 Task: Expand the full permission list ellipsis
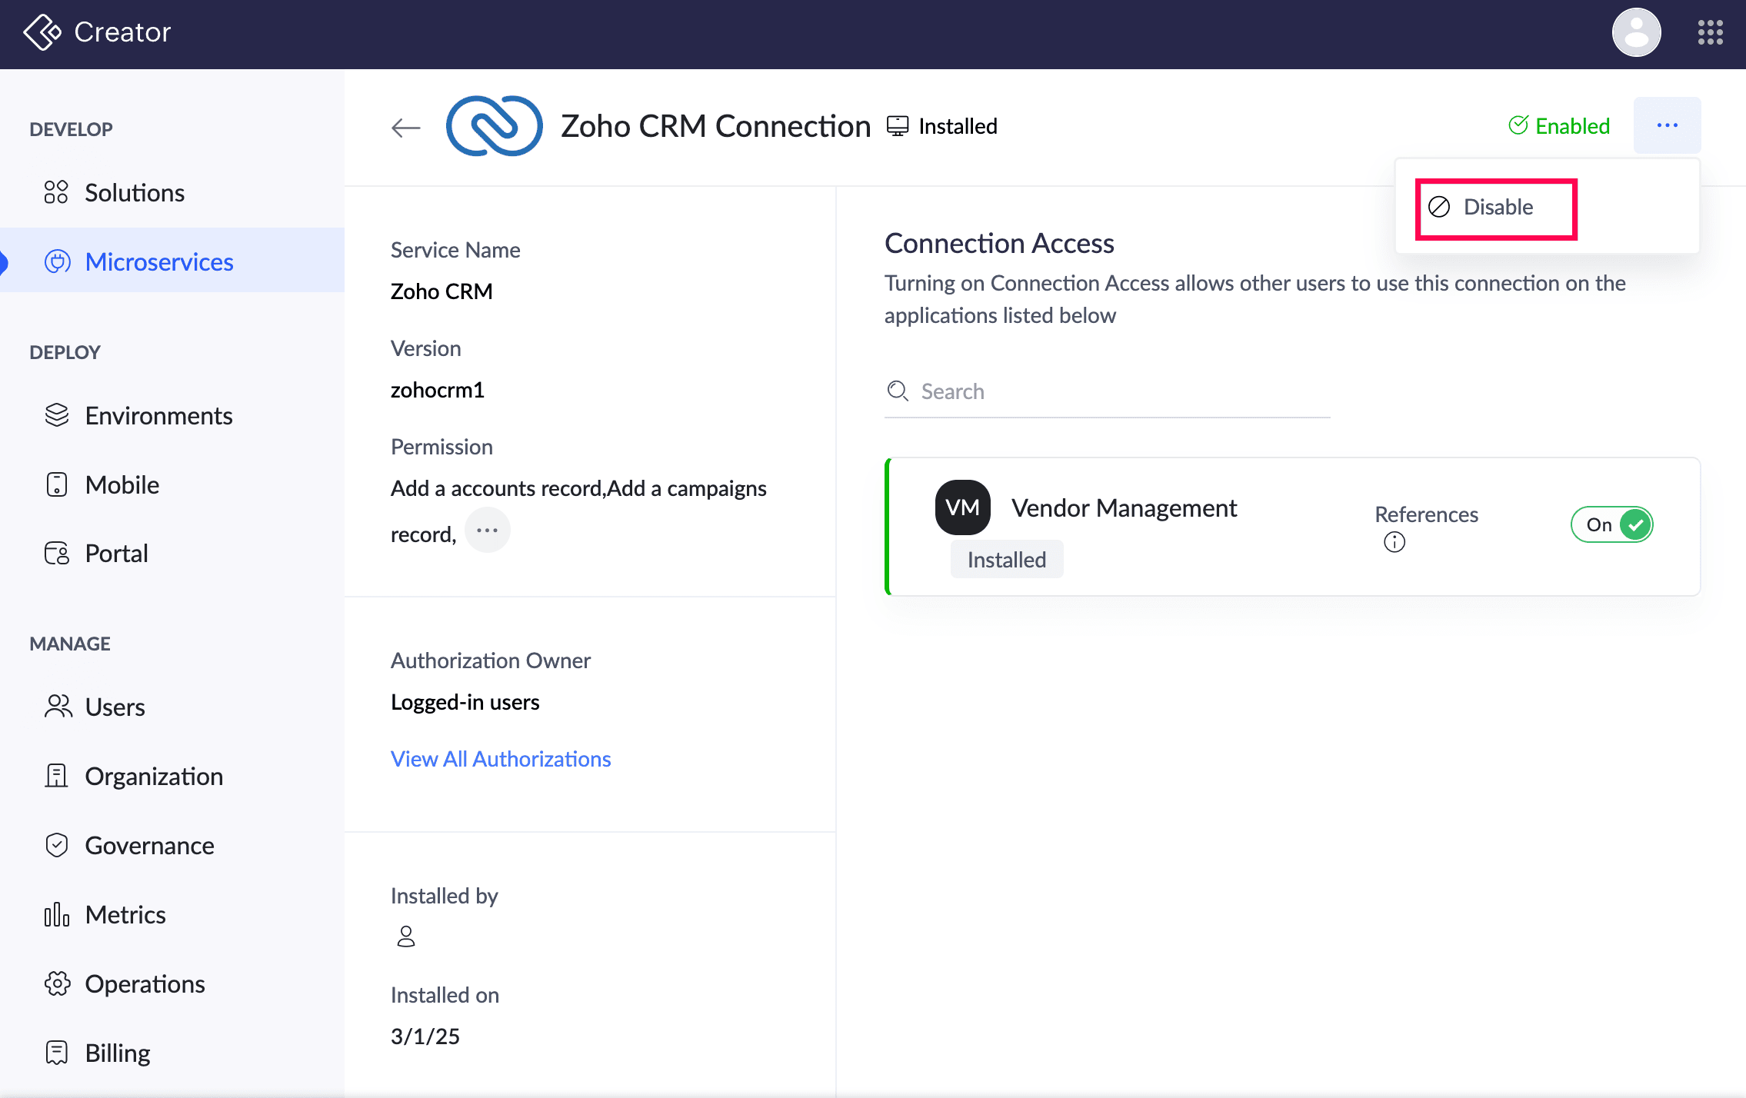(x=487, y=531)
